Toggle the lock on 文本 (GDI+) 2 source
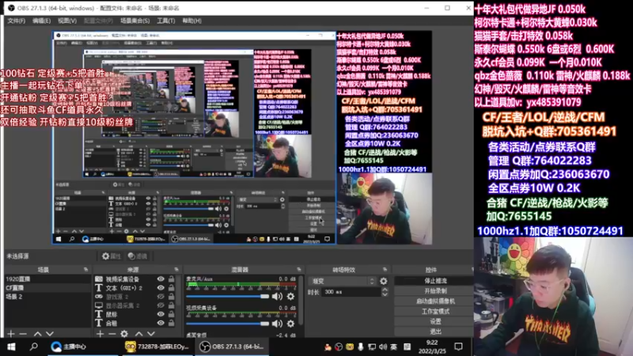The image size is (633, 356). [x=172, y=288]
